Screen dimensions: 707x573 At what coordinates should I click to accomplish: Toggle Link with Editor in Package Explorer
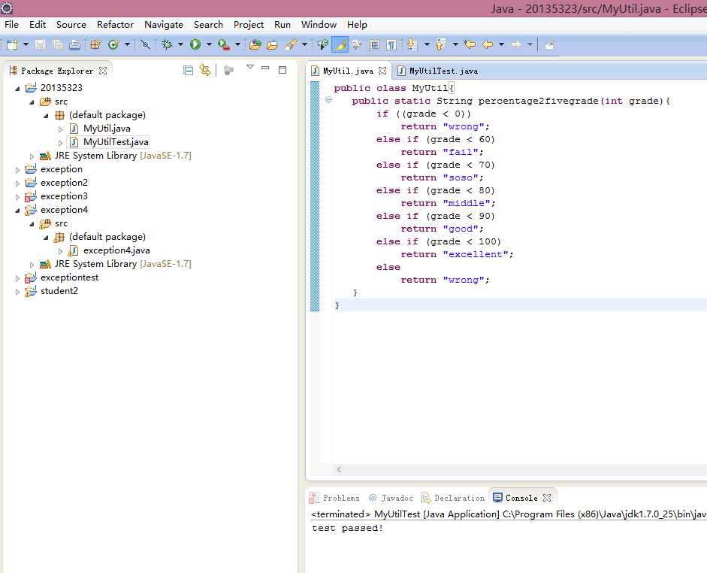pyautogui.click(x=205, y=70)
